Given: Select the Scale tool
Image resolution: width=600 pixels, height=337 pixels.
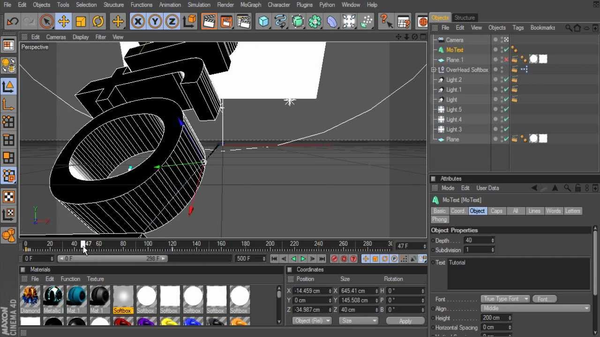Looking at the screenshot, I should click(81, 22).
